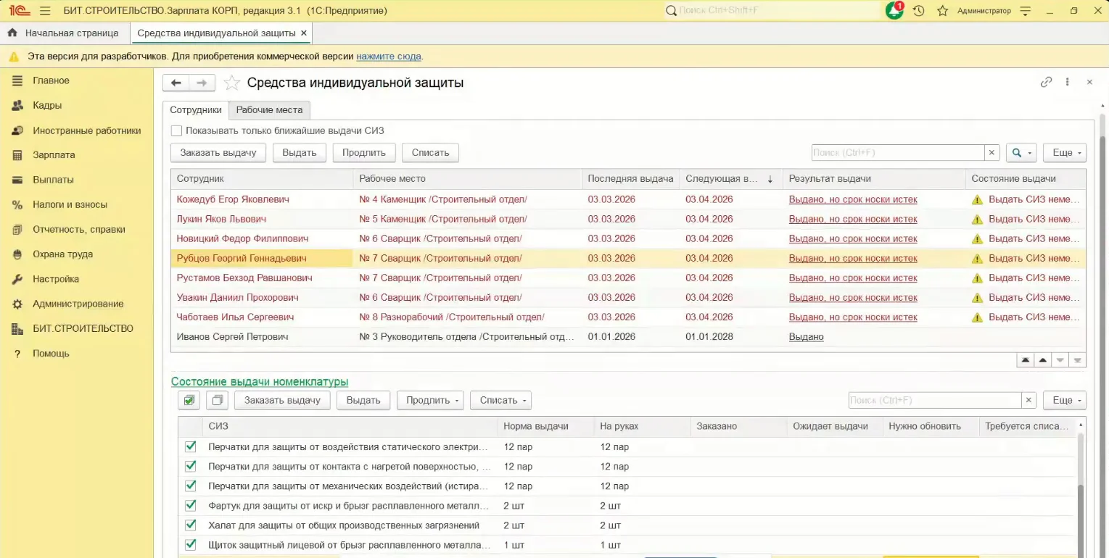The height and width of the screenshot is (558, 1109).
Task: Open Состояние выдачи номенклатуры link
Action: pyautogui.click(x=260, y=382)
